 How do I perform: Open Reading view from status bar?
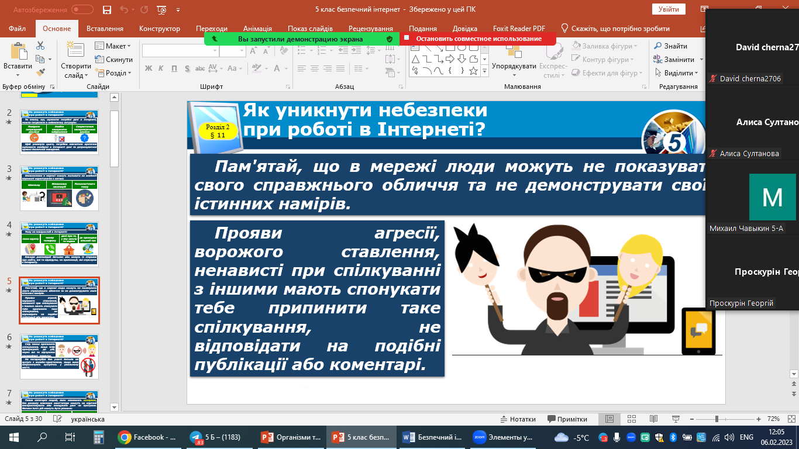pyautogui.click(x=653, y=419)
